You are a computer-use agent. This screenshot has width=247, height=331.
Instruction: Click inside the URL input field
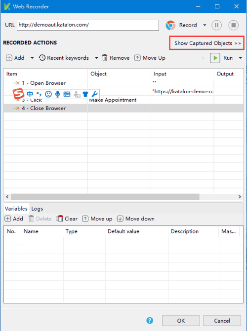tap(88, 25)
